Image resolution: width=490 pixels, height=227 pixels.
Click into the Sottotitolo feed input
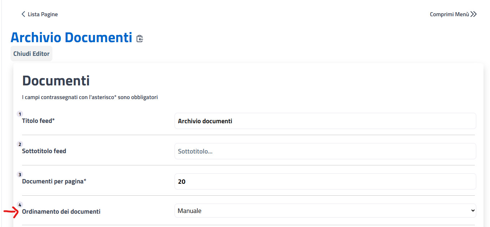pyautogui.click(x=325, y=151)
